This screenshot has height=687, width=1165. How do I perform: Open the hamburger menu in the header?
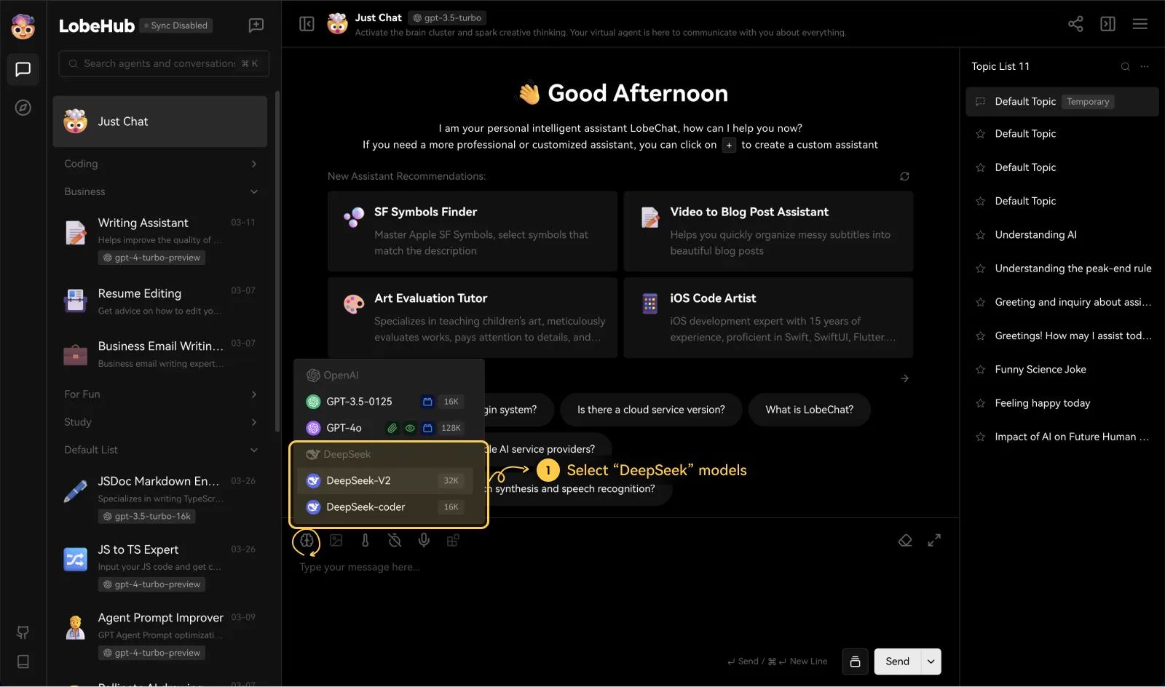[x=1140, y=24]
